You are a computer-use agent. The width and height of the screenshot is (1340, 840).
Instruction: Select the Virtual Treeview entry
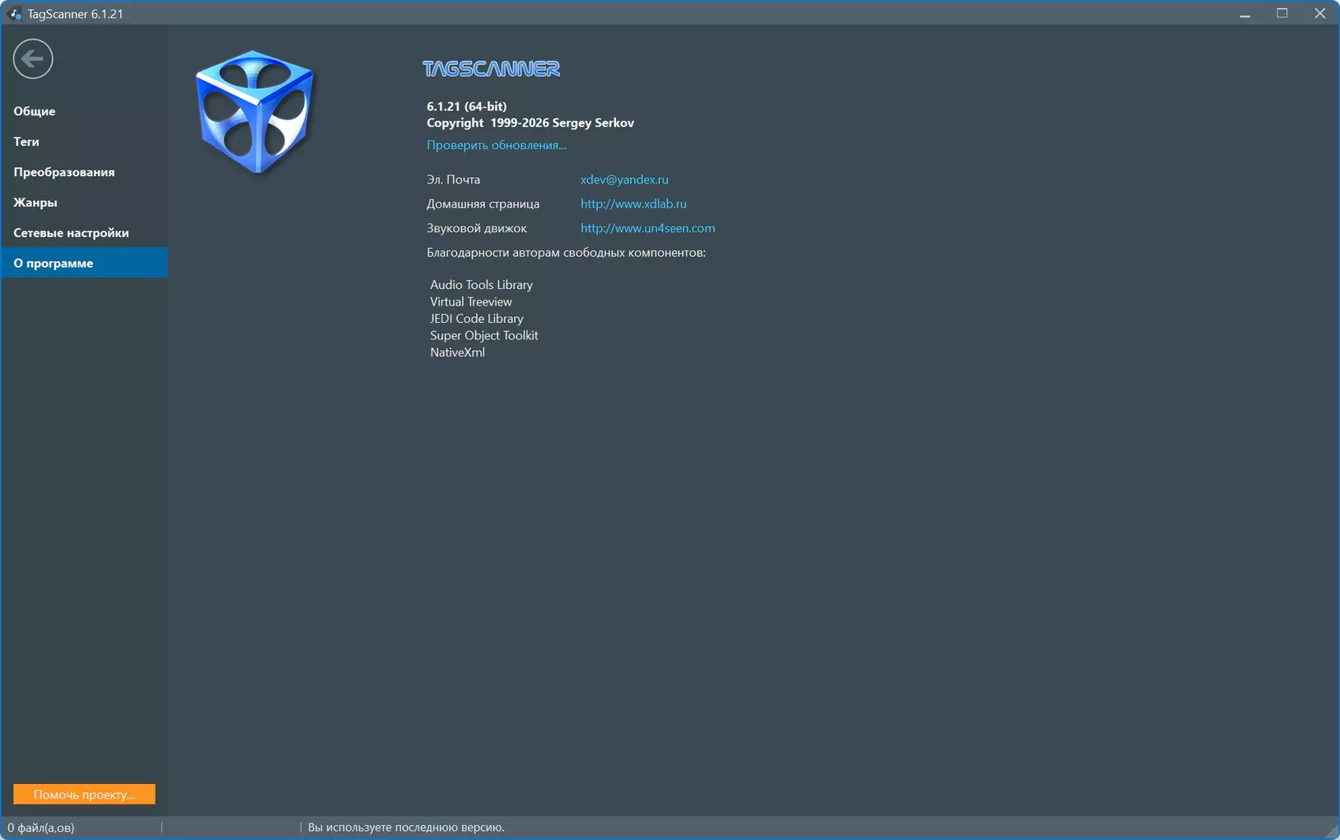471,301
